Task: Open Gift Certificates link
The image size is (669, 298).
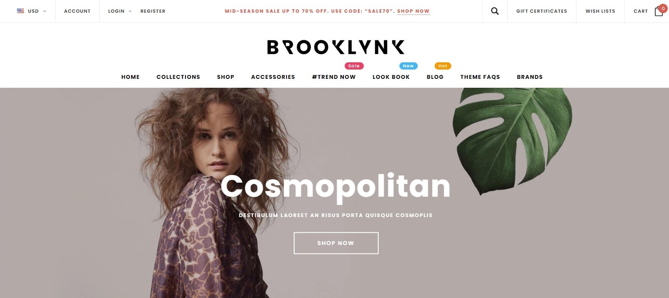Action: pyautogui.click(x=542, y=11)
